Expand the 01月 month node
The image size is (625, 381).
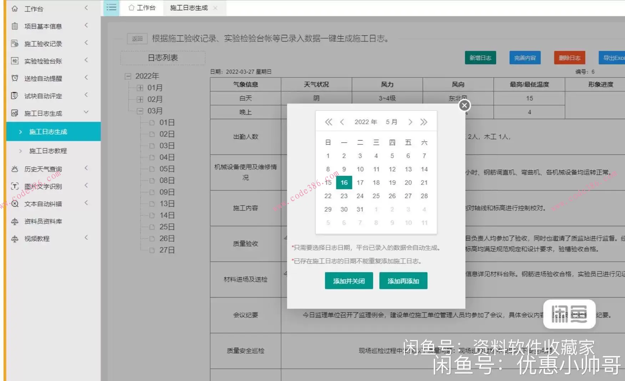[x=141, y=87]
